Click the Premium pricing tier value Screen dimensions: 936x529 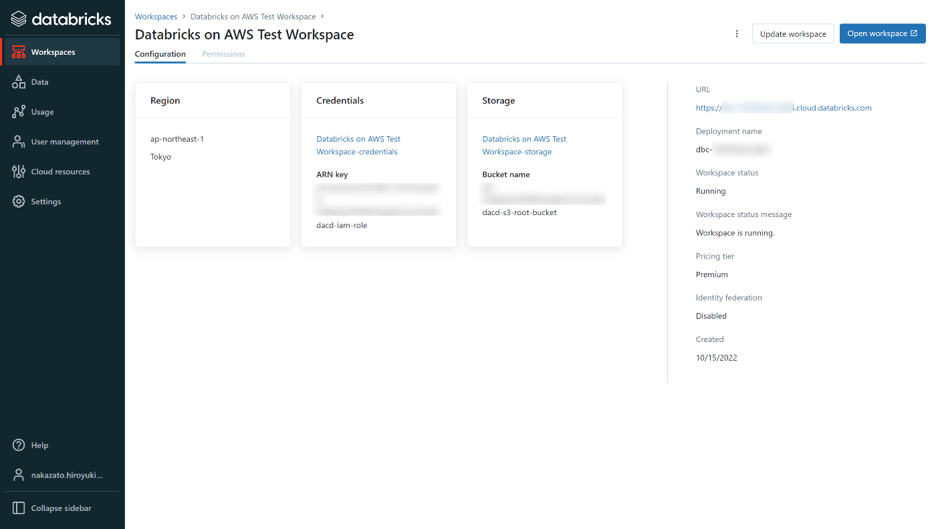[x=712, y=275]
